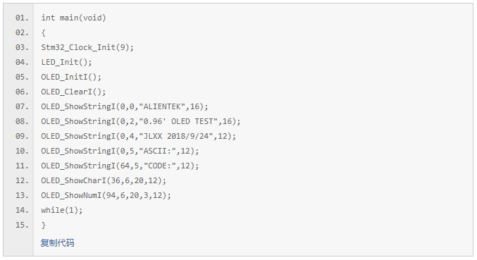Screen dimensions: 477x260
Task: Click line number 12 in gutter
Action: click(x=22, y=180)
